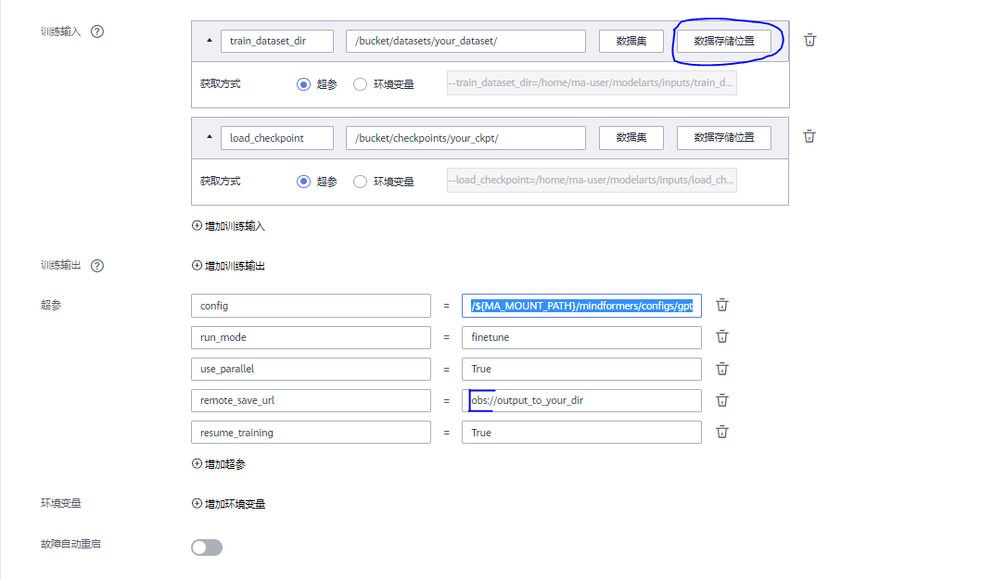Screen dimensions: 994x579
Task: Edit the /bucket/checkpoints/your_ckpt/ path field
Action: pyautogui.click(x=465, y=138)
